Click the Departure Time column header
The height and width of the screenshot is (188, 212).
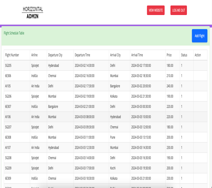tap(82, 55)
